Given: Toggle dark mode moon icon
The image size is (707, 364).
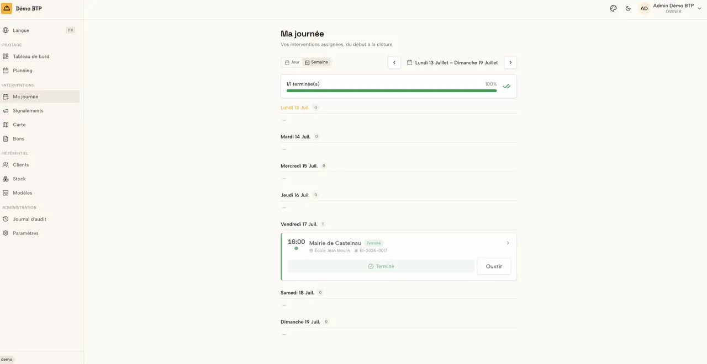Looking at the screenshot, I should coord(628,8).
